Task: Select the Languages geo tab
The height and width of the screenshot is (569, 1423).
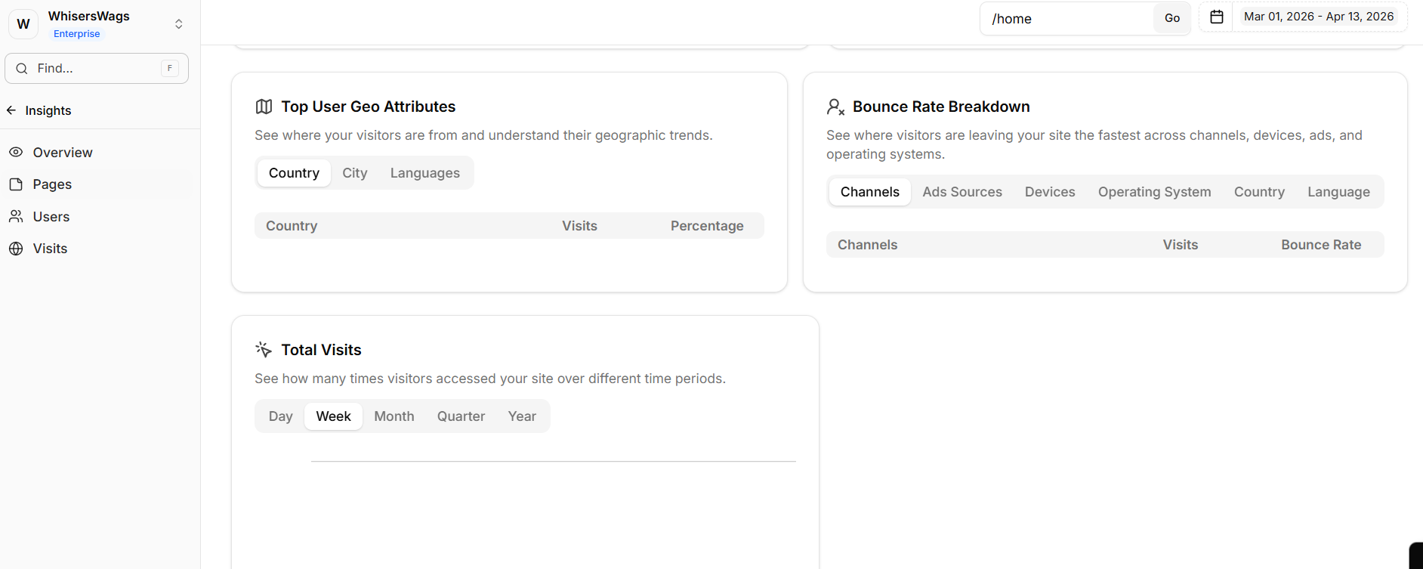Action: click(424, 173)
